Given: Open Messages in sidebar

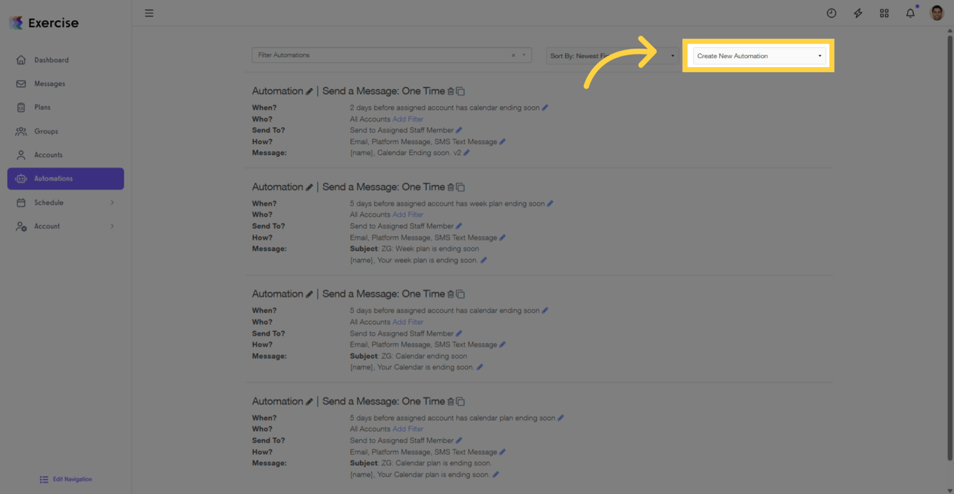Looking at the screenshot, I should (x=50, y=84).
